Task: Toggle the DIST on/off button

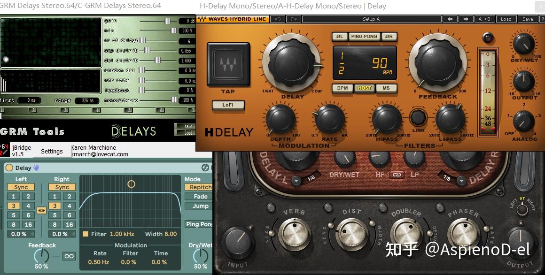Action: [x=328, y=207]
